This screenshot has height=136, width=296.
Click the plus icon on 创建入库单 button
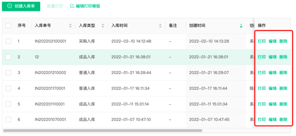(10, 6)
